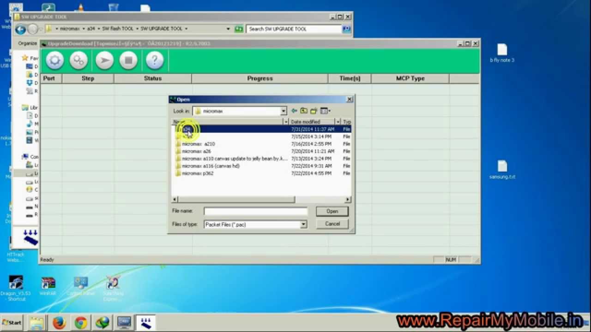Click the Open button in dialog

332,211
